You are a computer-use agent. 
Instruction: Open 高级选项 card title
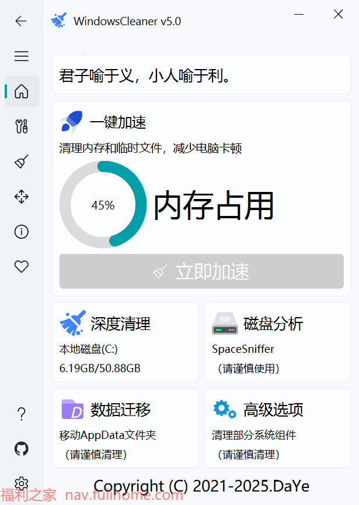point(273,410)
